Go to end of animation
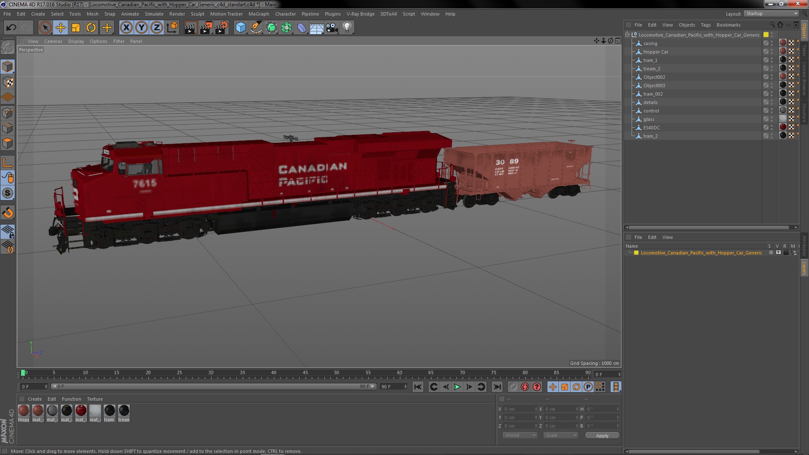Screen dimensions: 809x455 point(497,387)
